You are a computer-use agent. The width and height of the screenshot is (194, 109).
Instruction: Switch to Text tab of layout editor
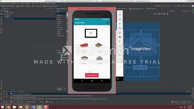point(65,89)
